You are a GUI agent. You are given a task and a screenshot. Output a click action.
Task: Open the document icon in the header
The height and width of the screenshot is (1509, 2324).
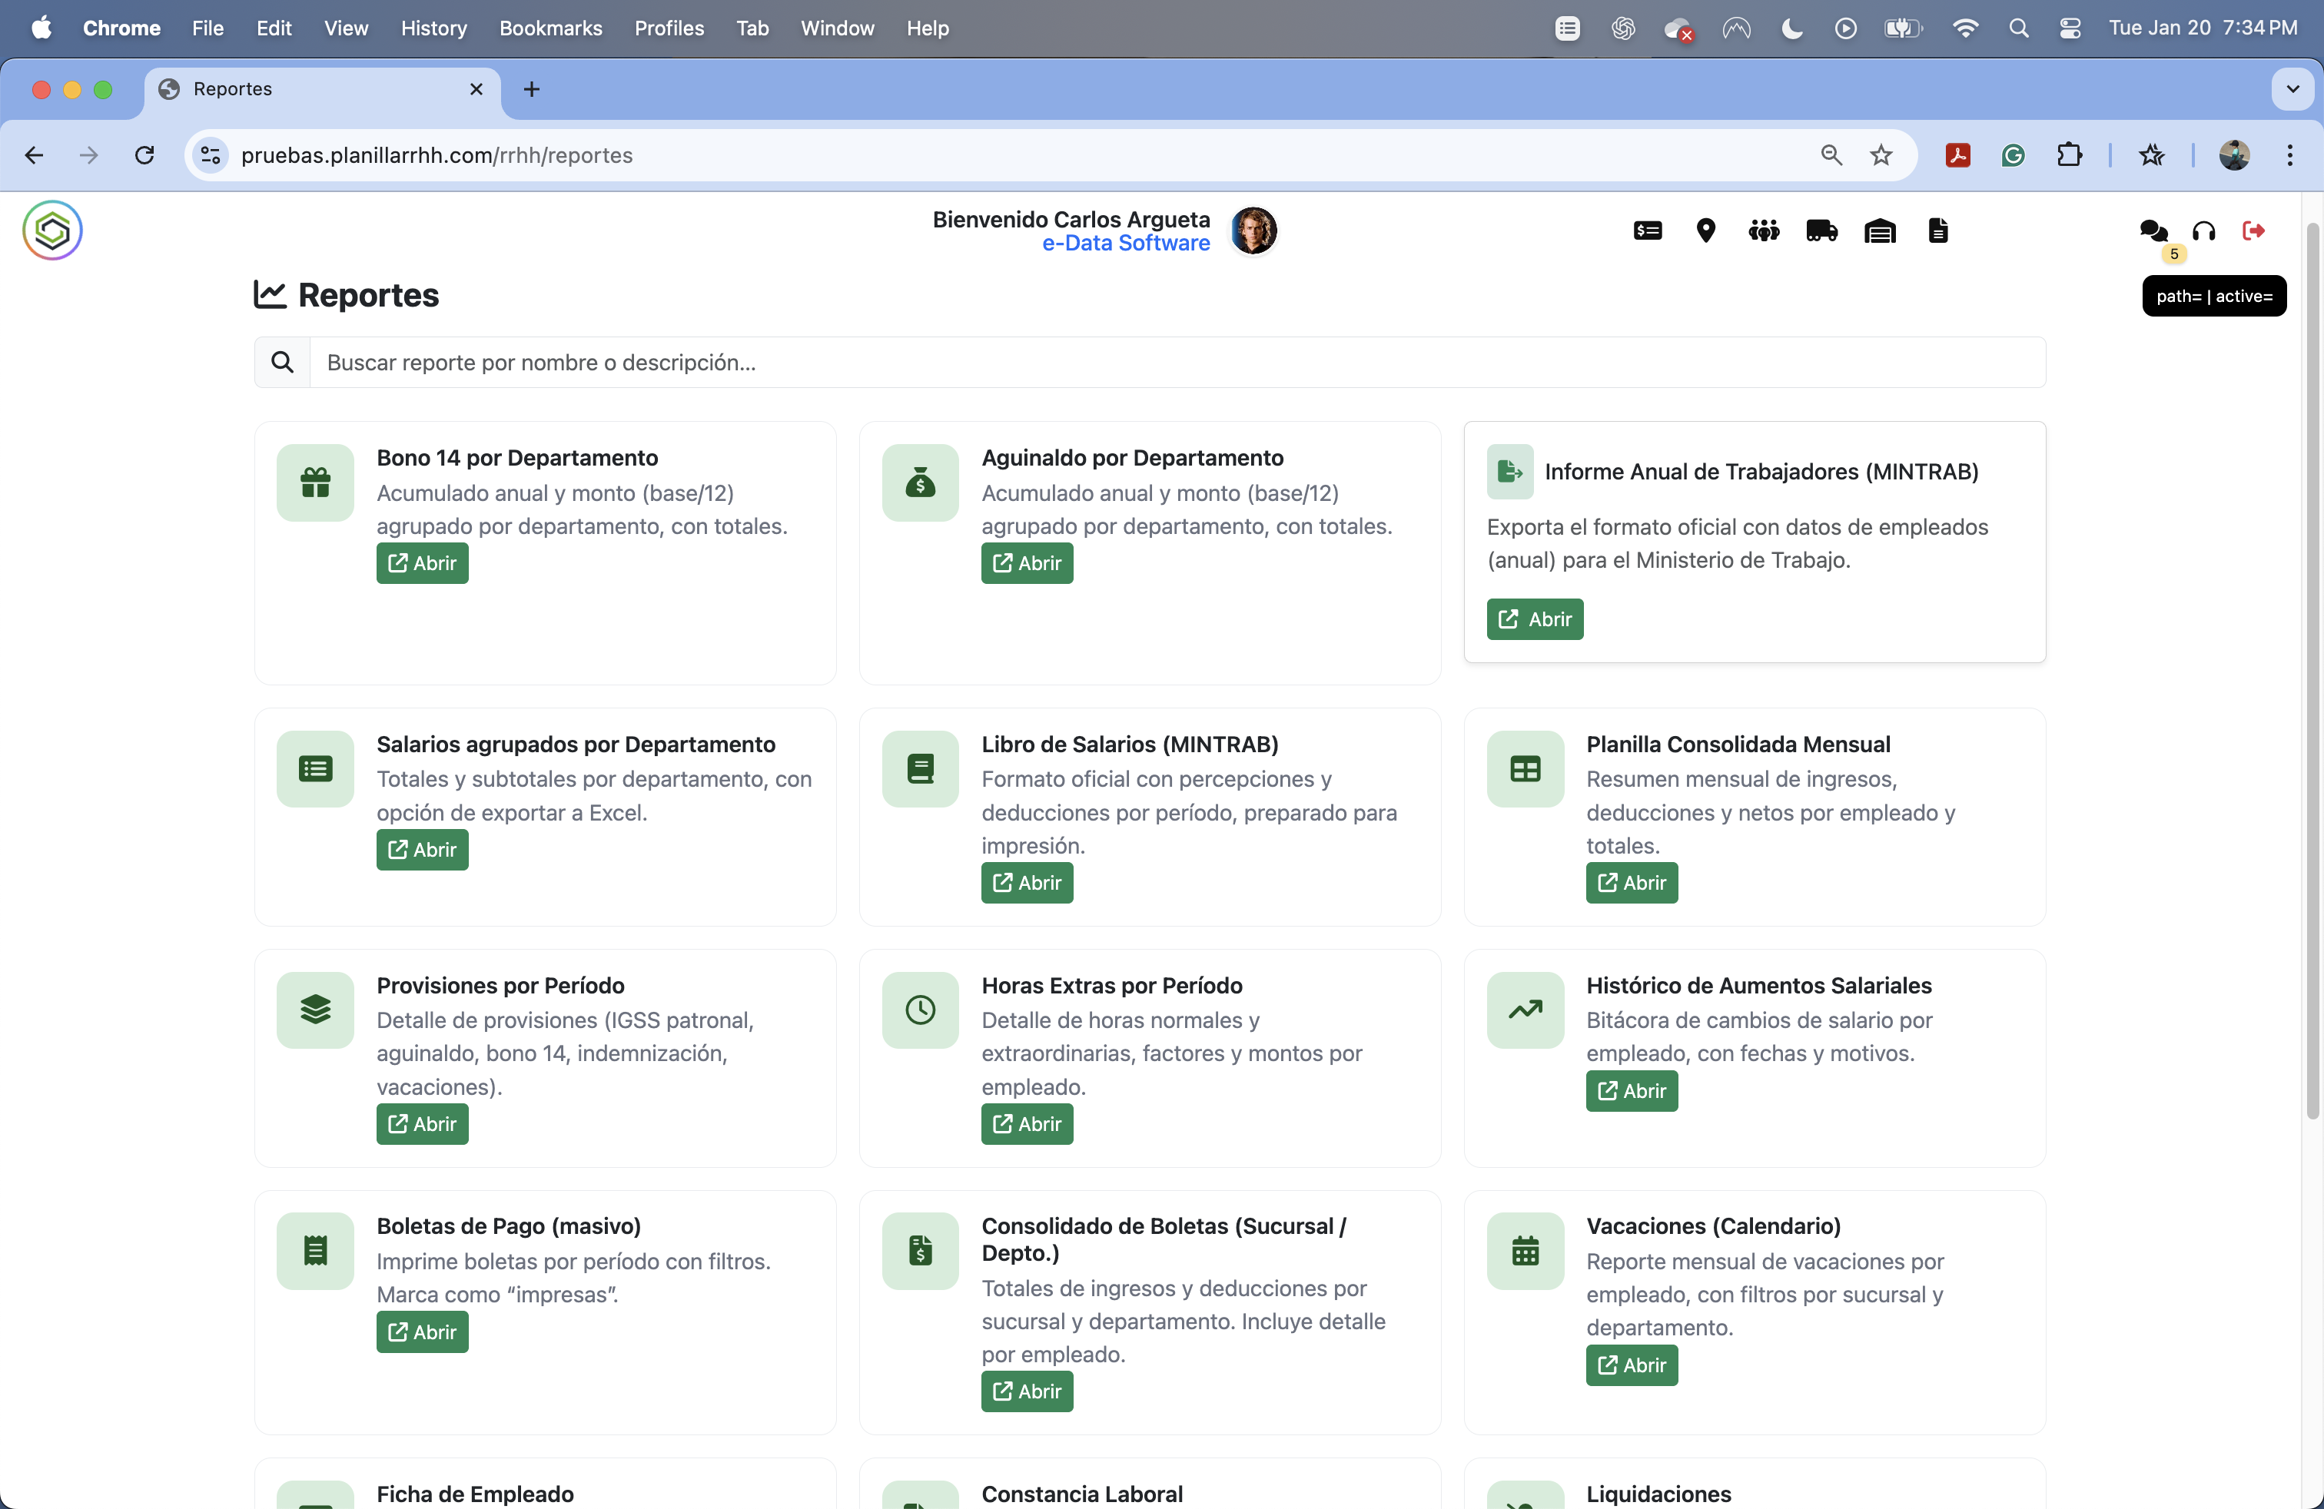pyautogui.click(x=1937, y=230)
